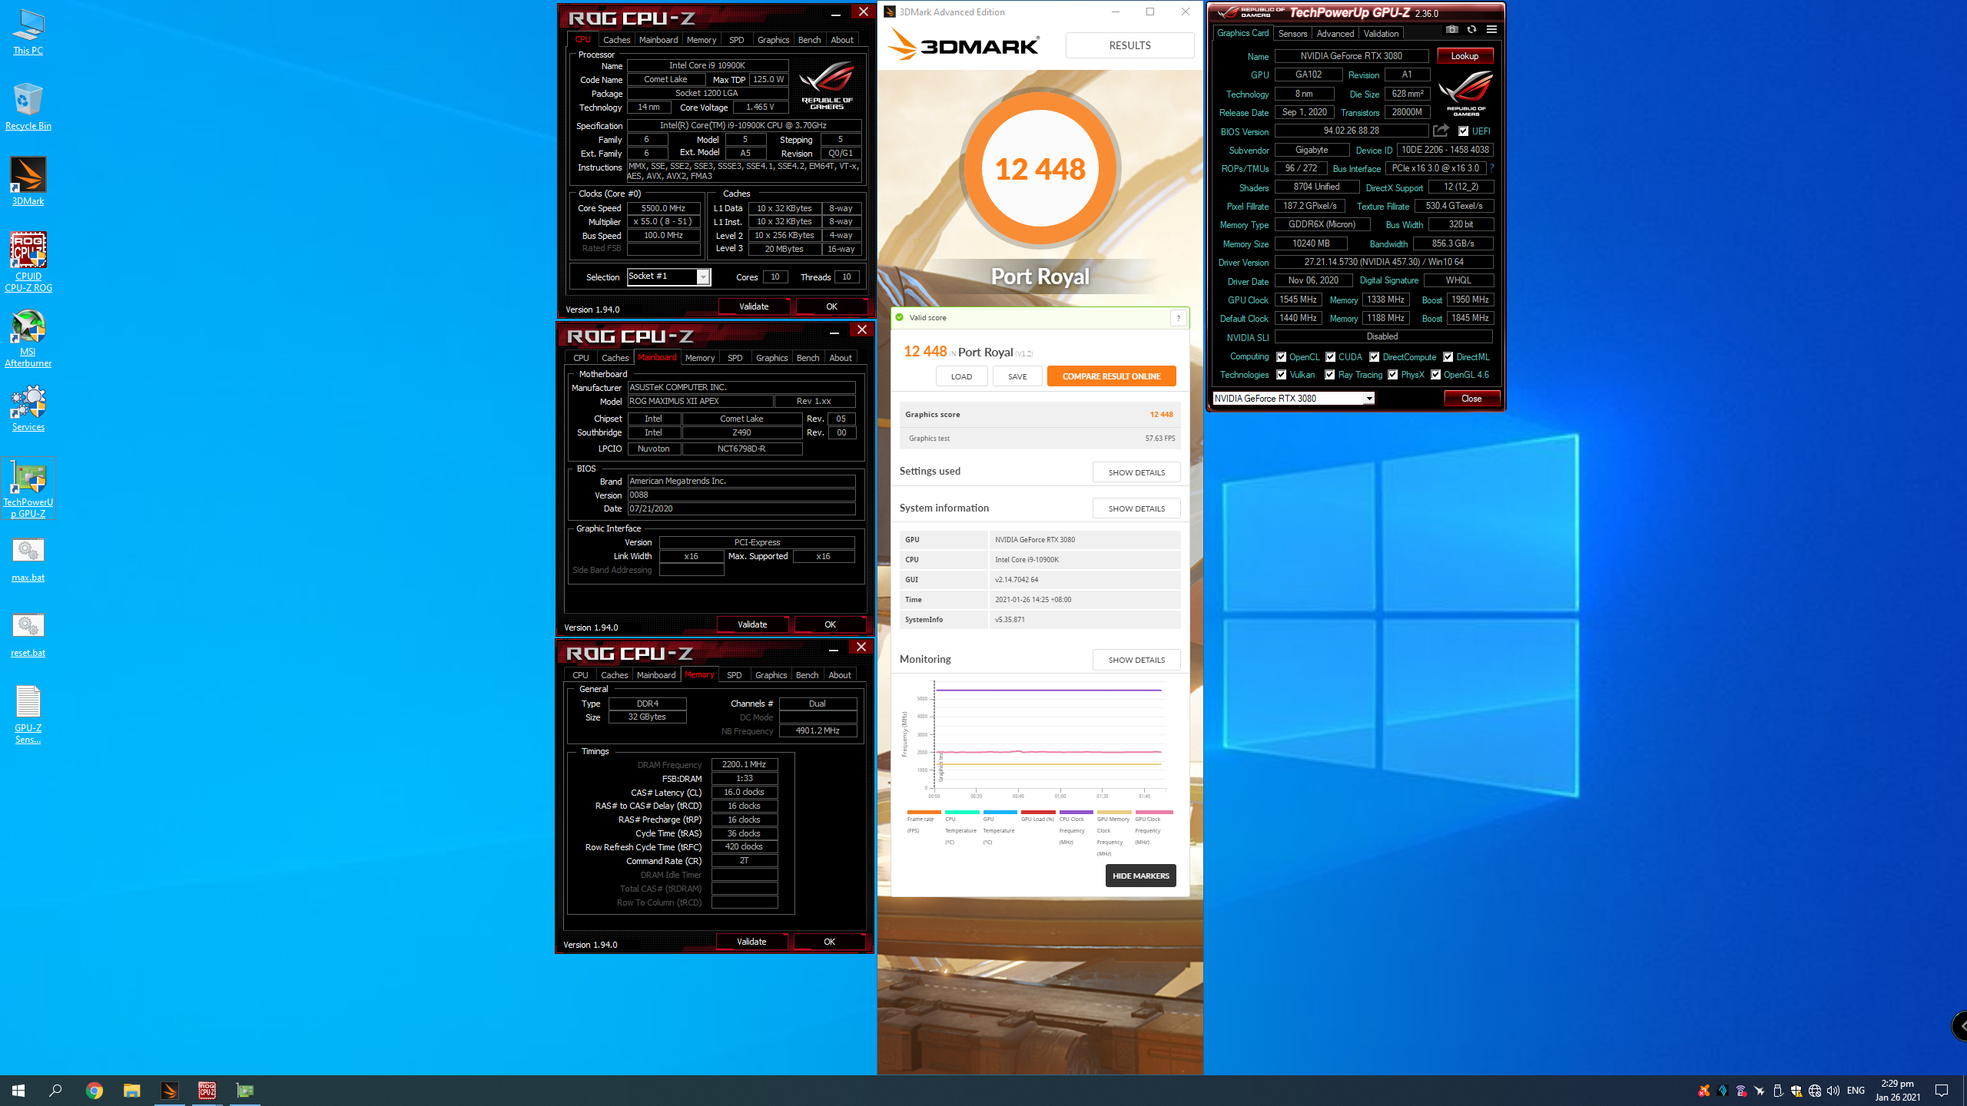Click Validate in the top CPU-Z window
The width and height of the screenshot is (1967, 1106).
click(x=754, y=306)
